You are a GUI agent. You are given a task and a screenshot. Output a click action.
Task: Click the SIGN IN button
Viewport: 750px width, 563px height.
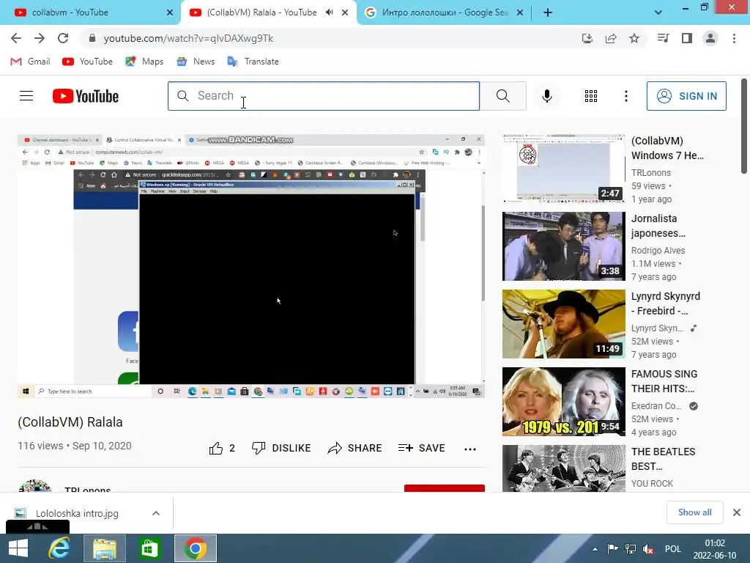(x=686, y=96)
